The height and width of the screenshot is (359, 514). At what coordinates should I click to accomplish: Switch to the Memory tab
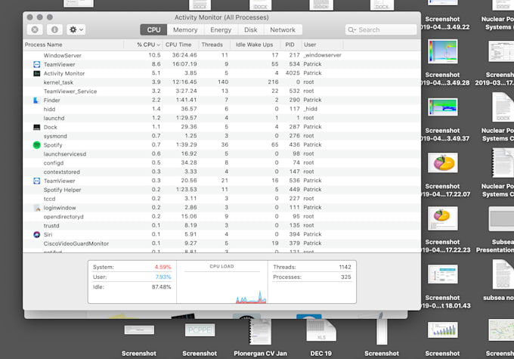pyautogui.click(x=185, y=29)
